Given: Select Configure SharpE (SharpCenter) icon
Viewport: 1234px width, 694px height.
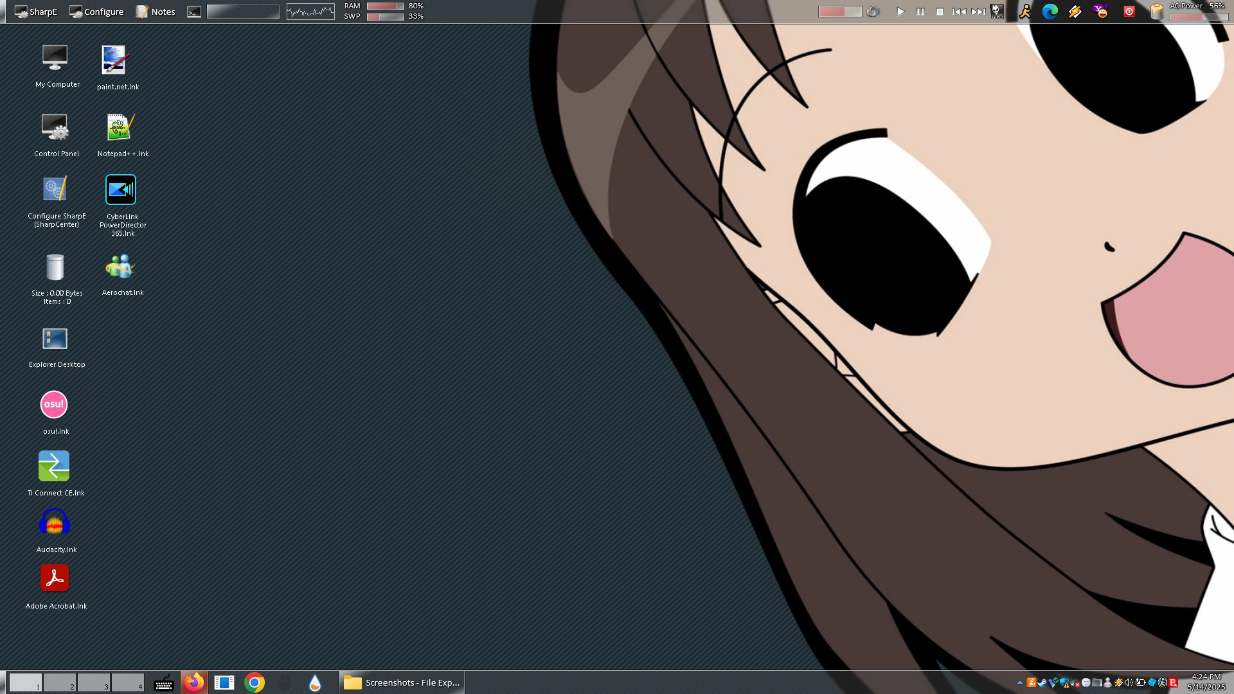Looking at the screenshot, I should (57, 202).
